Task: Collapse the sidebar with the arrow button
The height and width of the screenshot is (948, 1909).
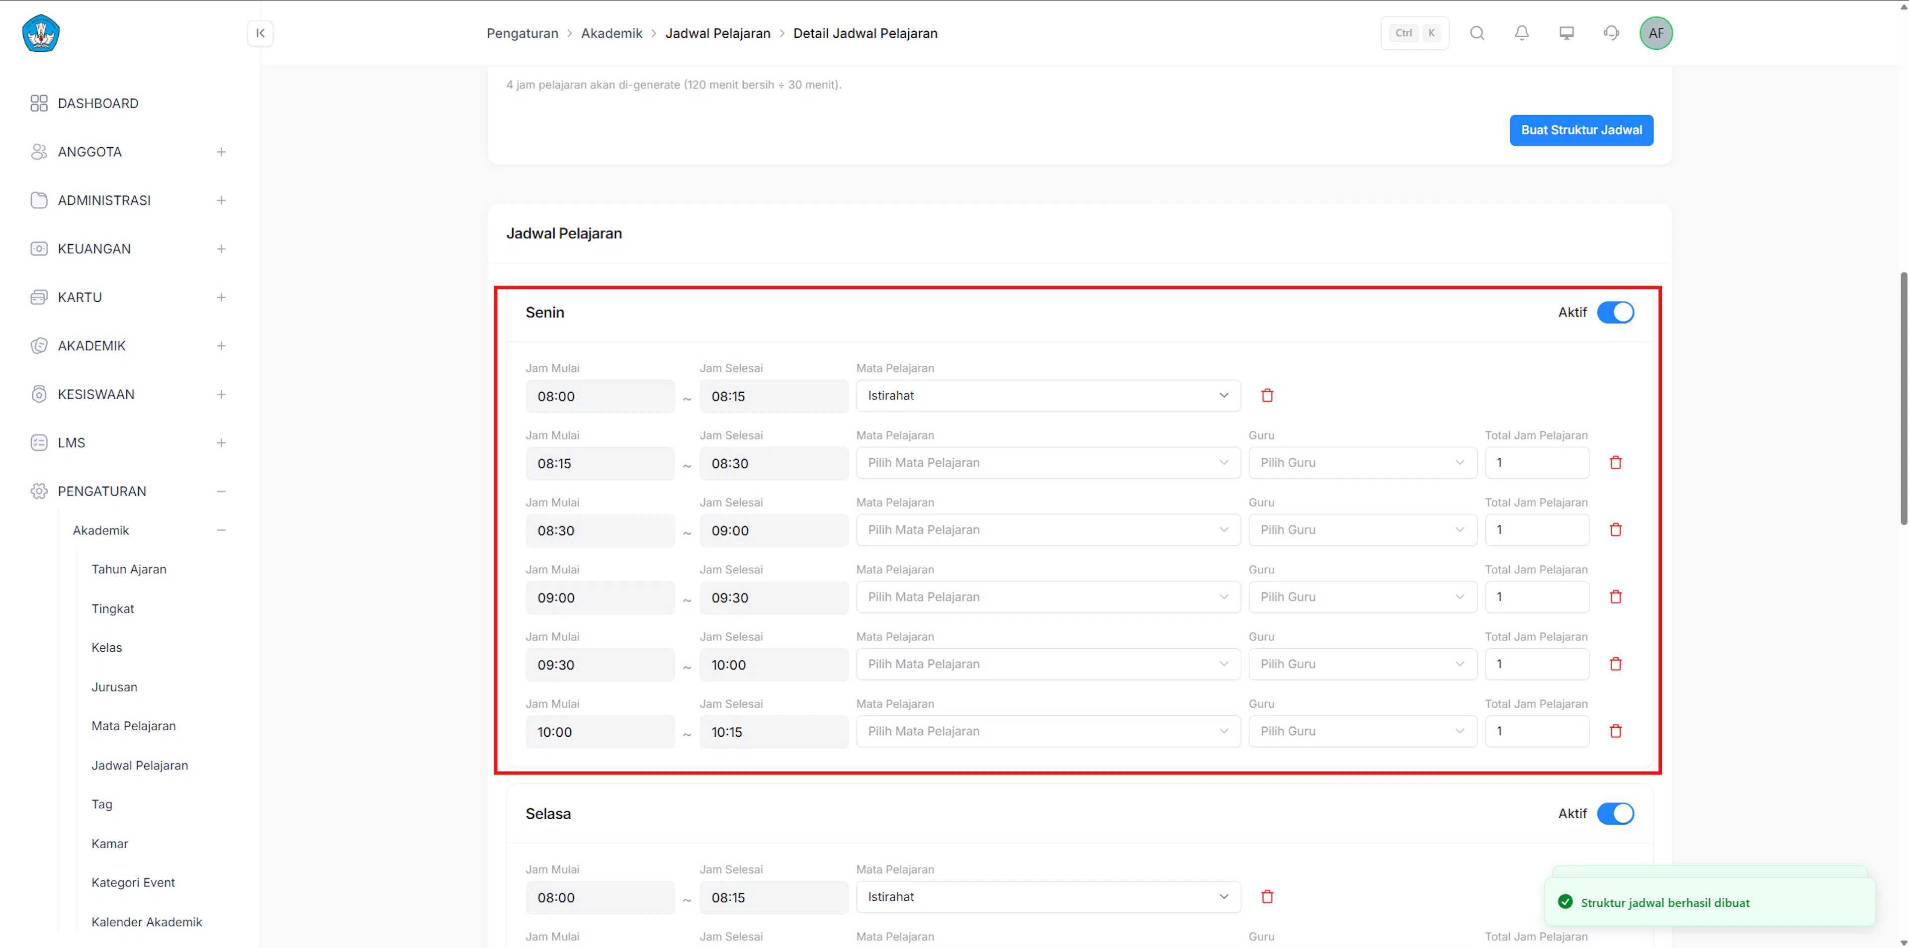Action: (260, 33)
